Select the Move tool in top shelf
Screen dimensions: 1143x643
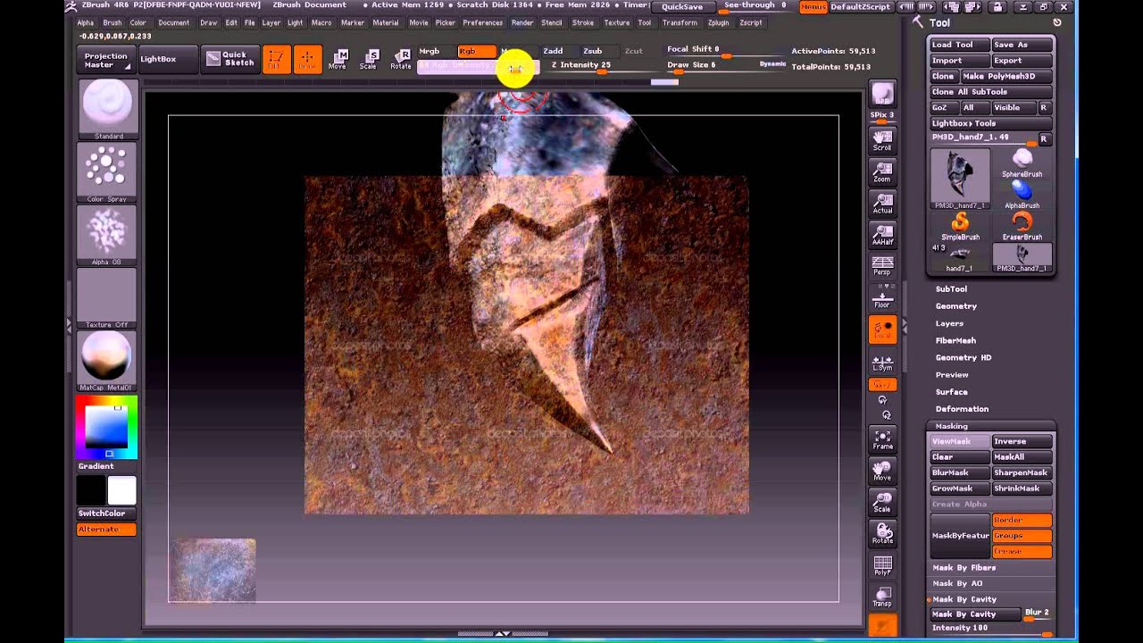(338, 59)
